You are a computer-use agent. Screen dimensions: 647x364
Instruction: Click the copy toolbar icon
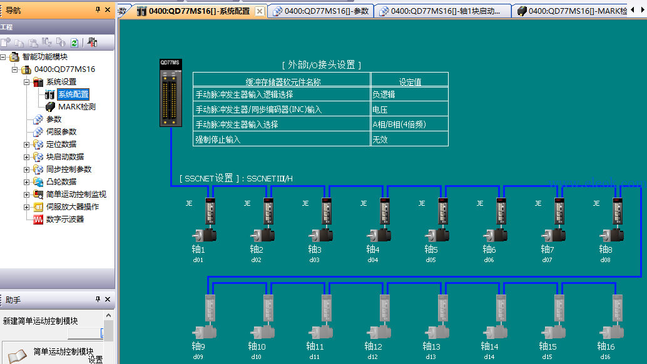click(x=19, y=43)
